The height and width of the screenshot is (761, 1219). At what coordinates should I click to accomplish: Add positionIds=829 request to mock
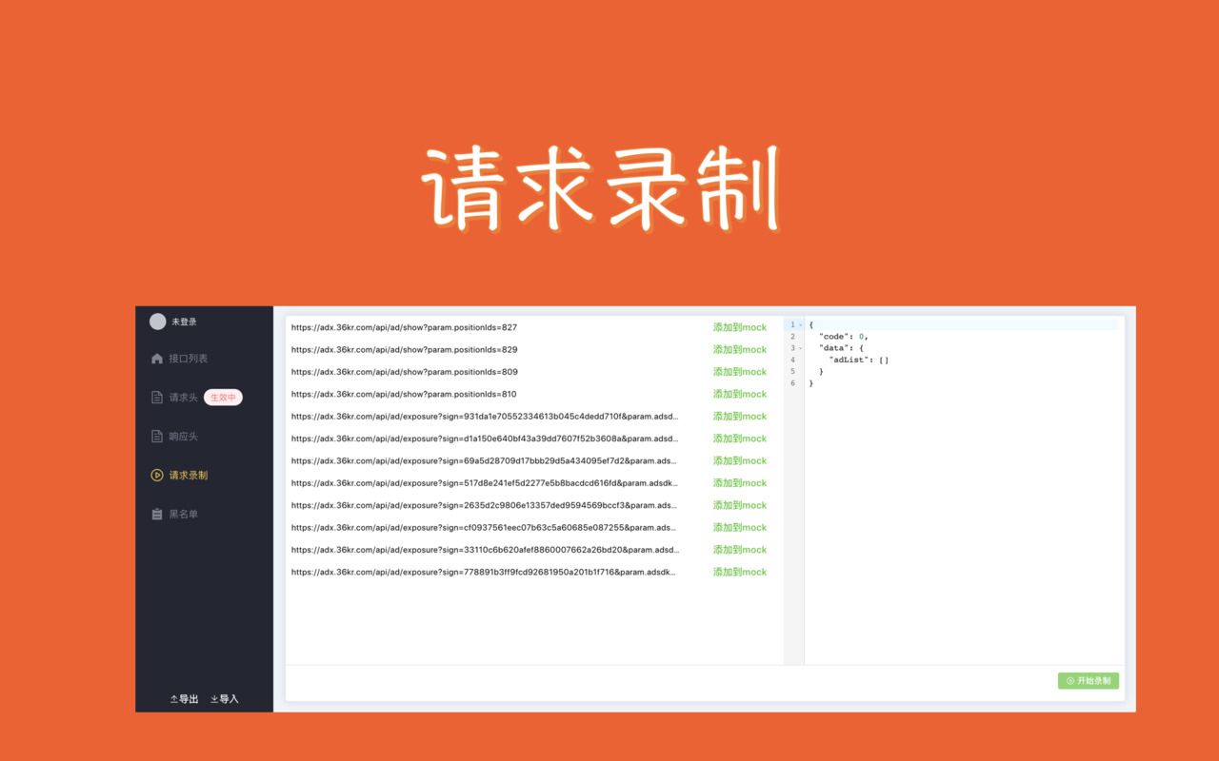740,349
